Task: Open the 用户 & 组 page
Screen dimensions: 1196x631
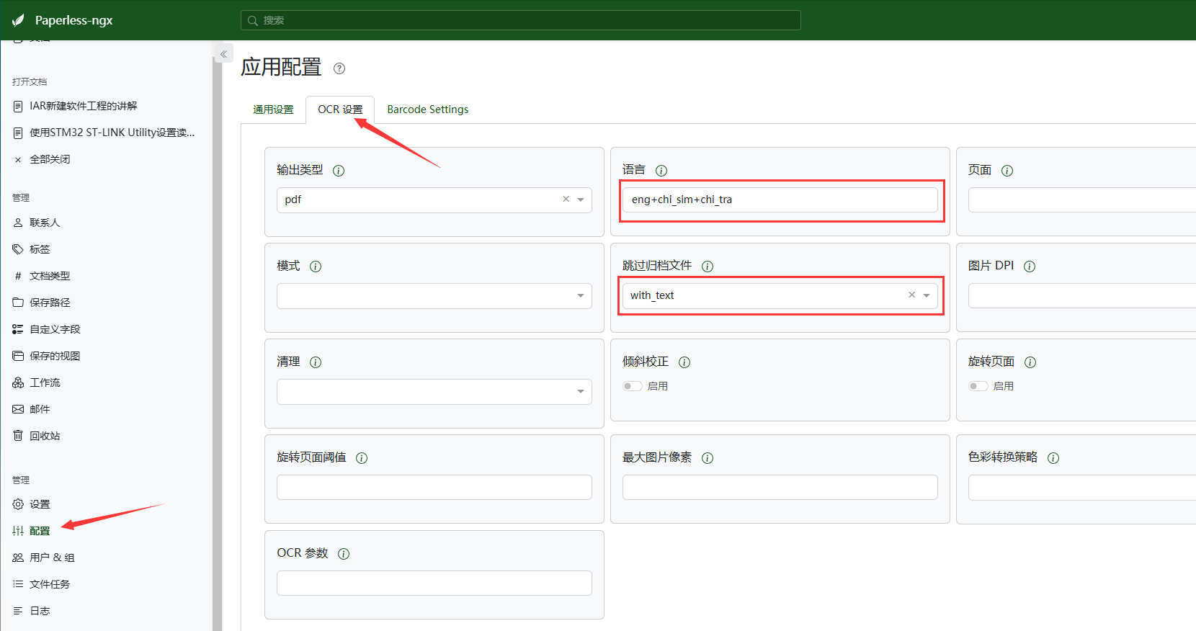Action: tap(52, 558)
